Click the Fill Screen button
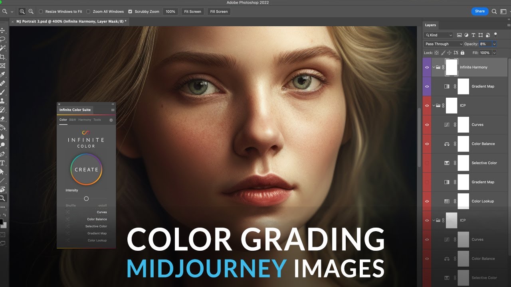The width and height of the screenshot is (511, 287). pyautogui.click(x=219, y=12)
